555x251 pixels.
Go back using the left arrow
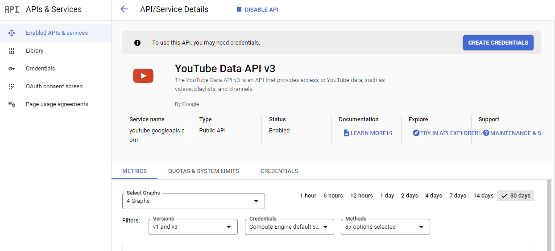pos(124,9)
